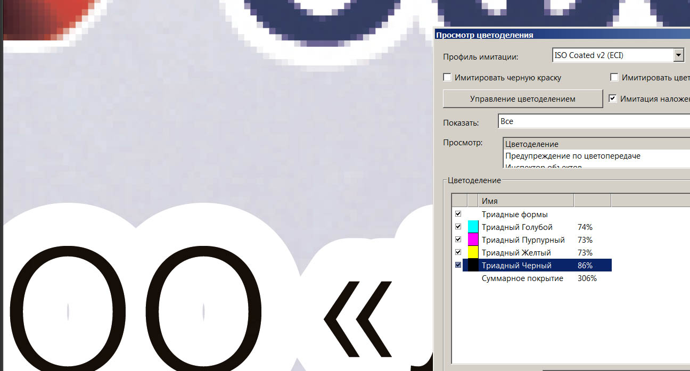
Task: Select the Триадный Пурпурный row name
Action: click(x=523, y=240)
